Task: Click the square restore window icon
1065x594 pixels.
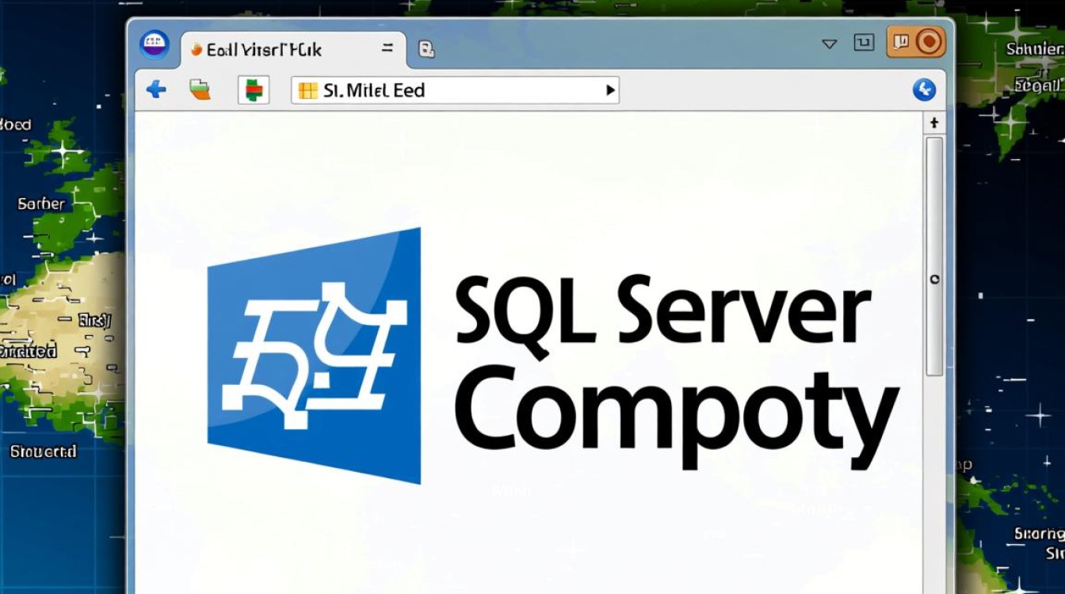Action: click(864, 44)
